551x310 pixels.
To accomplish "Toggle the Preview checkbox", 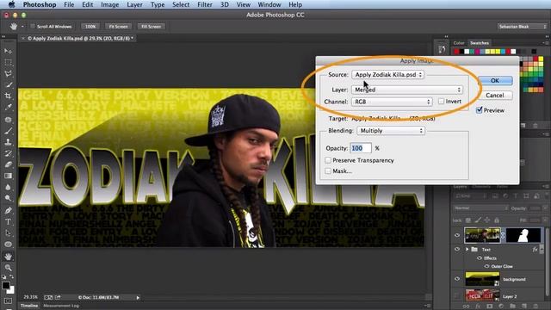I will [x=480, y=110].
